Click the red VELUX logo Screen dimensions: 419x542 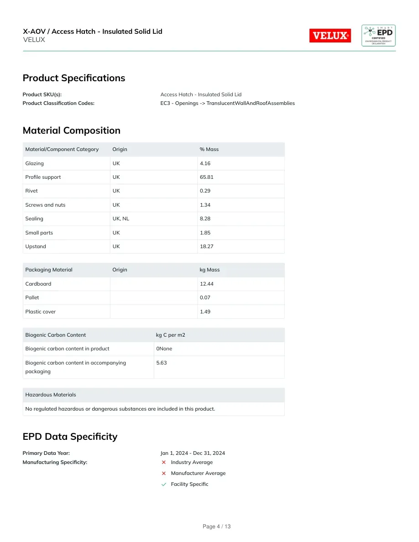point(330,36)
